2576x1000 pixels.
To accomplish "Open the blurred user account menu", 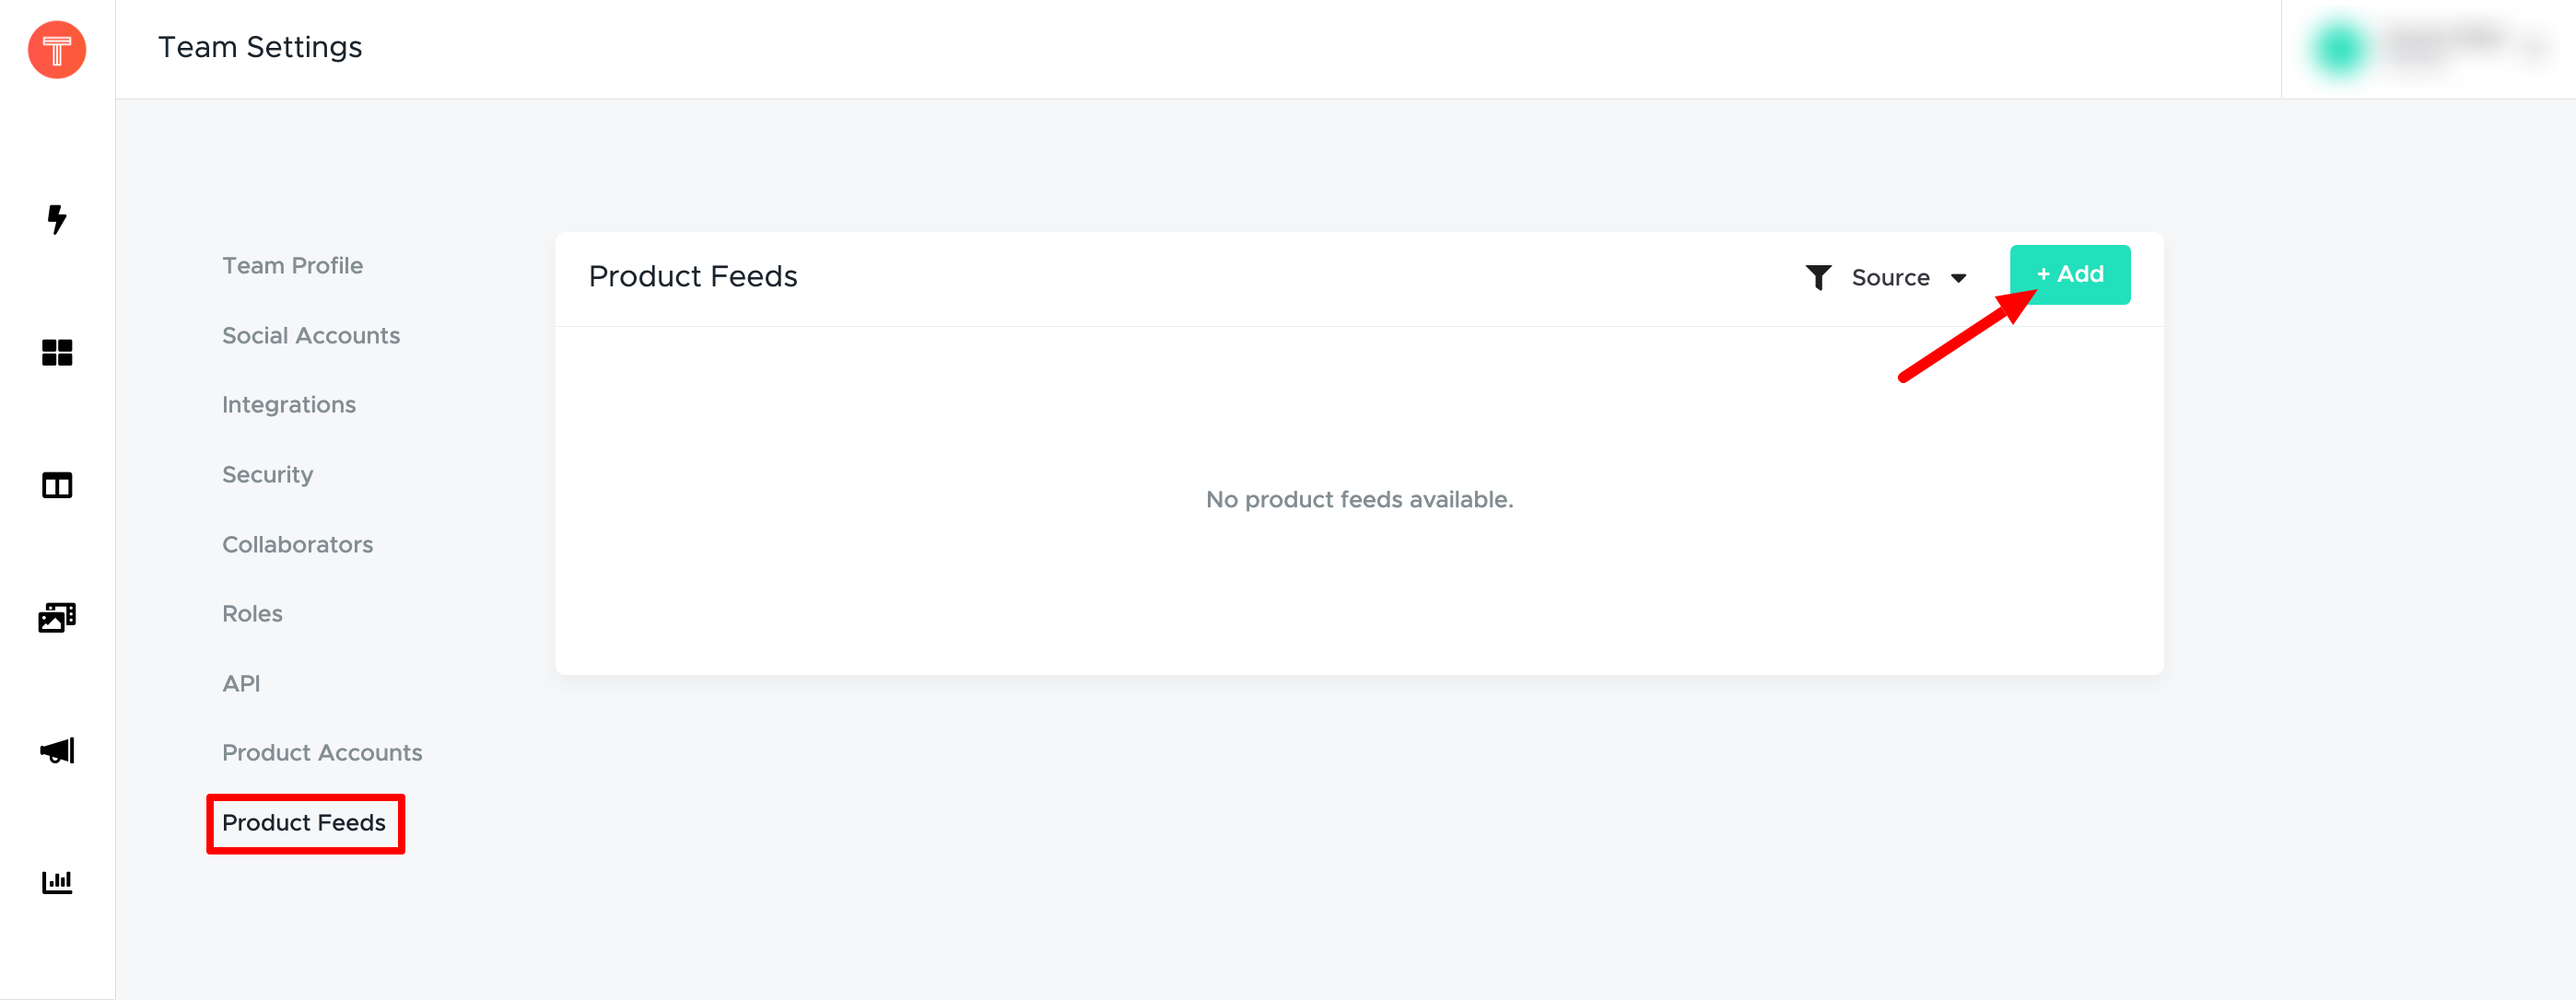I will pos(2428,49).
